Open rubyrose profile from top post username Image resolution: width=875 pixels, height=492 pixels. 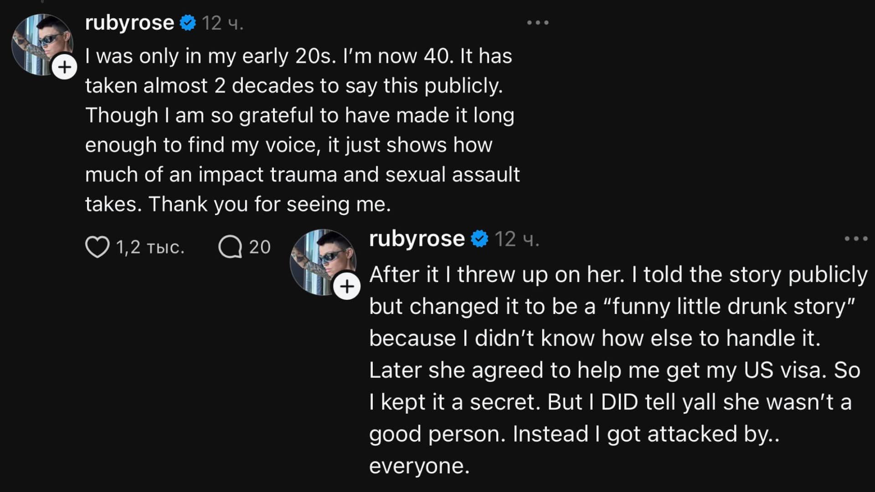coord(129,23)
